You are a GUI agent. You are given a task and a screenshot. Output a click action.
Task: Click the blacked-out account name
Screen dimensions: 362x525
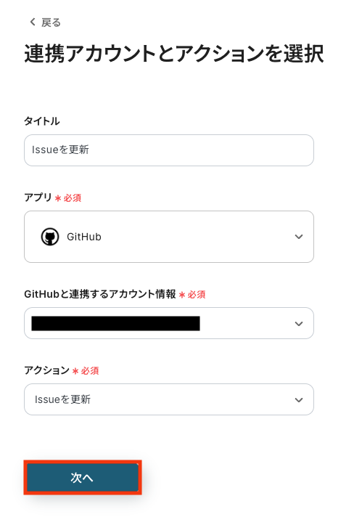coord(116,323)
